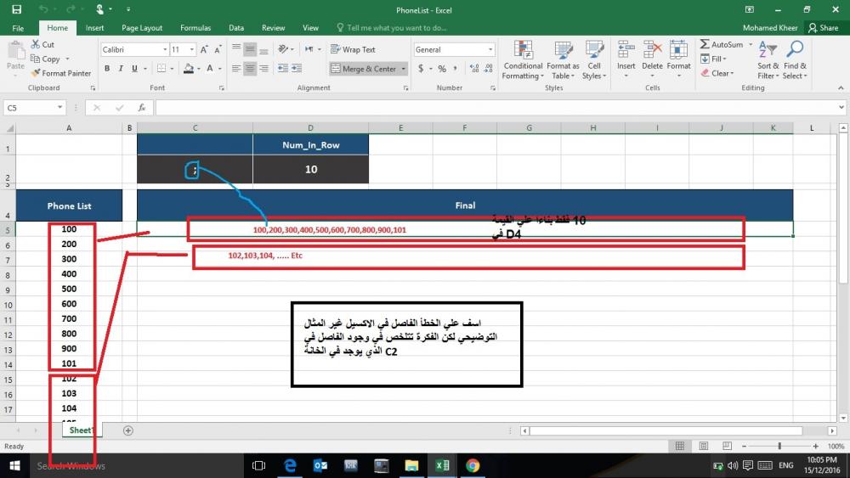The image size is (850, 478).
Task: Add a new sheet with plus button
Action: pos(128,430)
